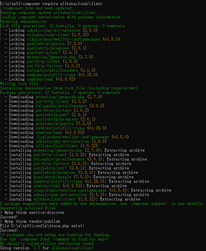Click "Using version ^1.5" final line
Image resolution: width=206 pixels, height=251 pixels.
47,248
